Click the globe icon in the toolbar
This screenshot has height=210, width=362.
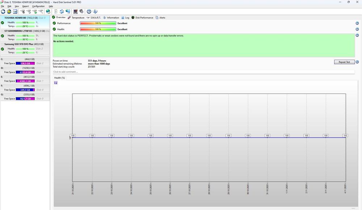pos(48,12)
